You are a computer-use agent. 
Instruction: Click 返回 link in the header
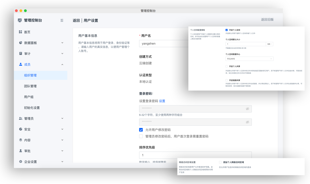pyautogui.click(x=76, y=21)
